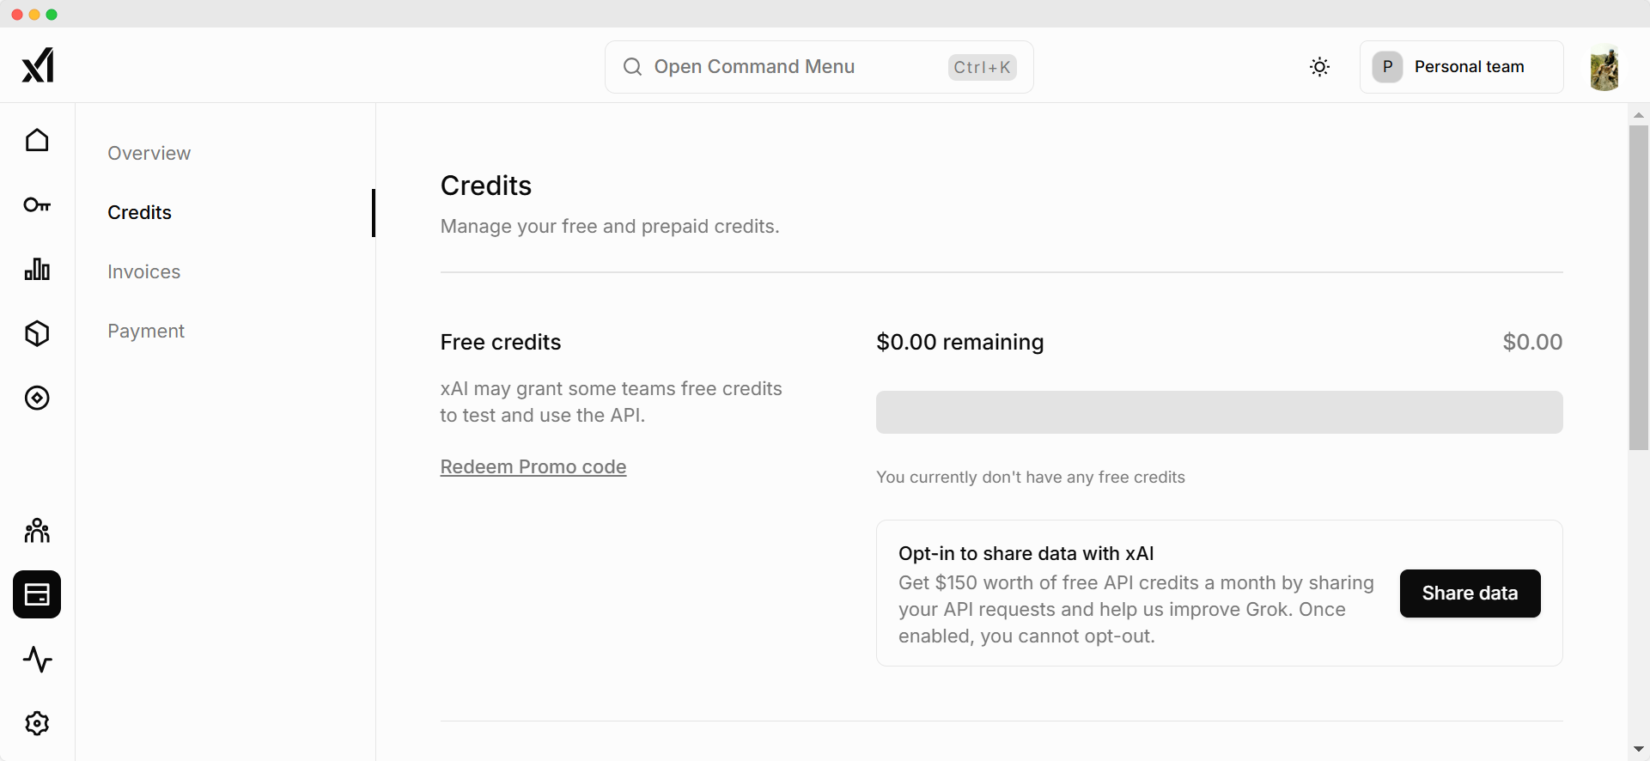Click the vertical scrollbar thumb
The height and width of the screenshot is (761, 1650).
click(1639, 288)
